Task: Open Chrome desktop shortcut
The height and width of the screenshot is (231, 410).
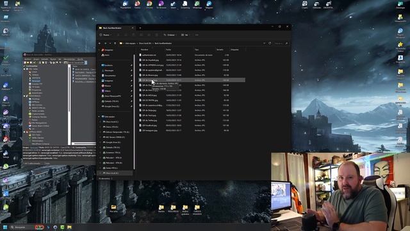Action: coord(149,4)
